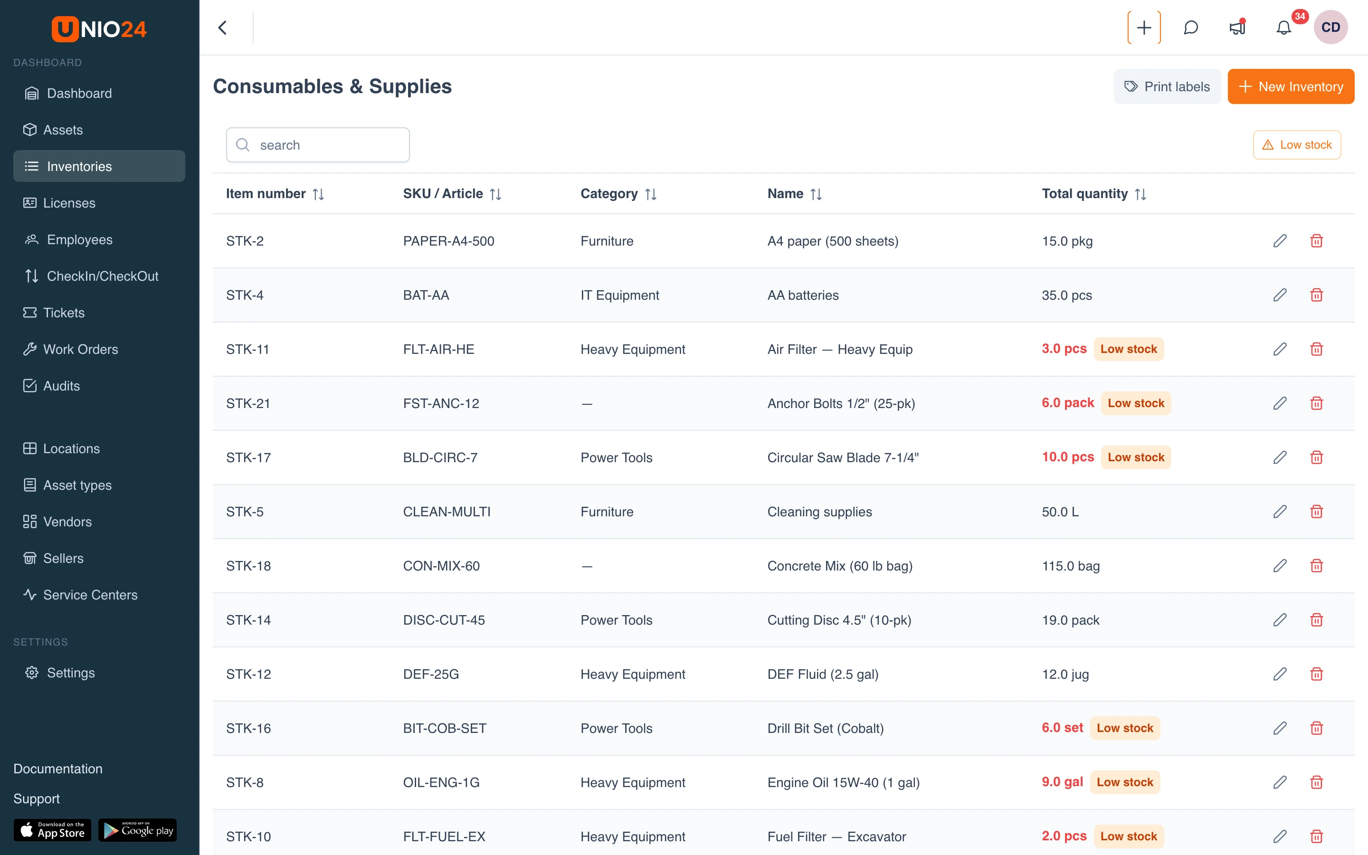Delete the DEF Fluid (2.5 gal) item
This screenshot has height=855, width=1368.
coord(1317,674)
